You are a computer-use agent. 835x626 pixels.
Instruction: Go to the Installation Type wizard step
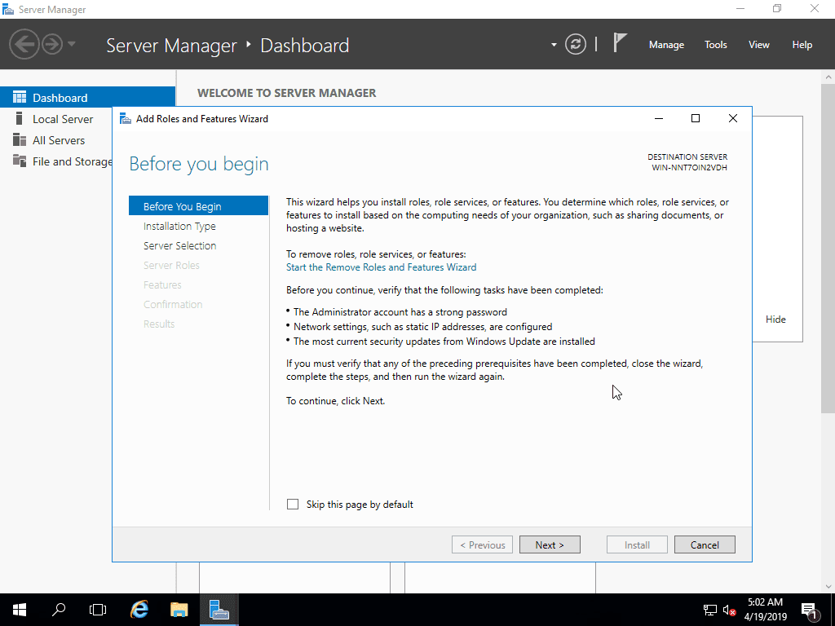click(x=179, y=227)
